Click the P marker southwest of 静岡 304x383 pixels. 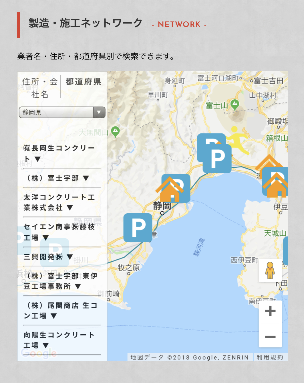[138, 228]
